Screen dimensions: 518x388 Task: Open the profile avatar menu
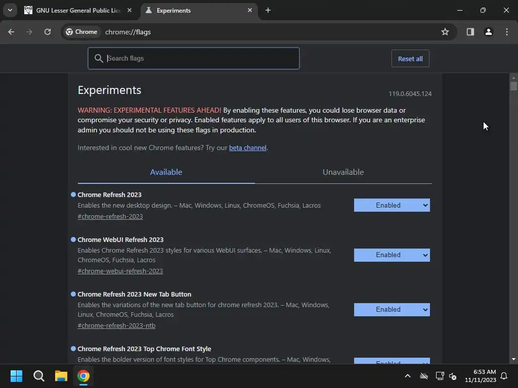pos(488,32)
